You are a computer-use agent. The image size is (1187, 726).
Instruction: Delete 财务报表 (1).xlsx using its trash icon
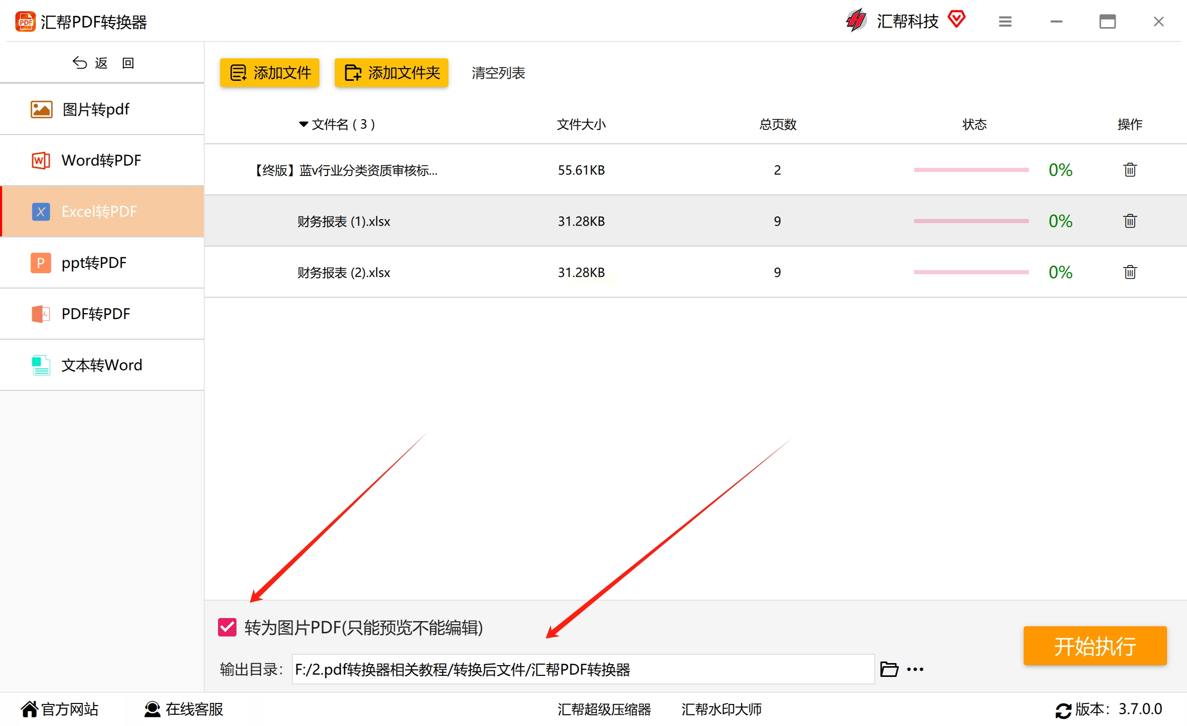(1130, 221)
